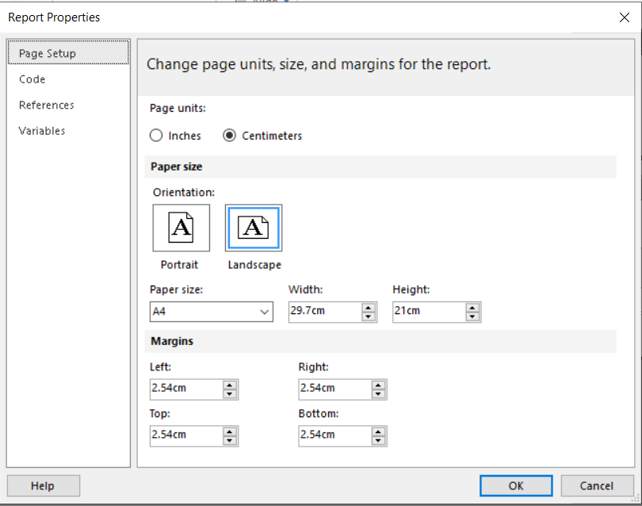Increase Right margin with up arrow
The height and width of the screenshot is (506, 642).
pyautogui.click(x=378, y=385)
